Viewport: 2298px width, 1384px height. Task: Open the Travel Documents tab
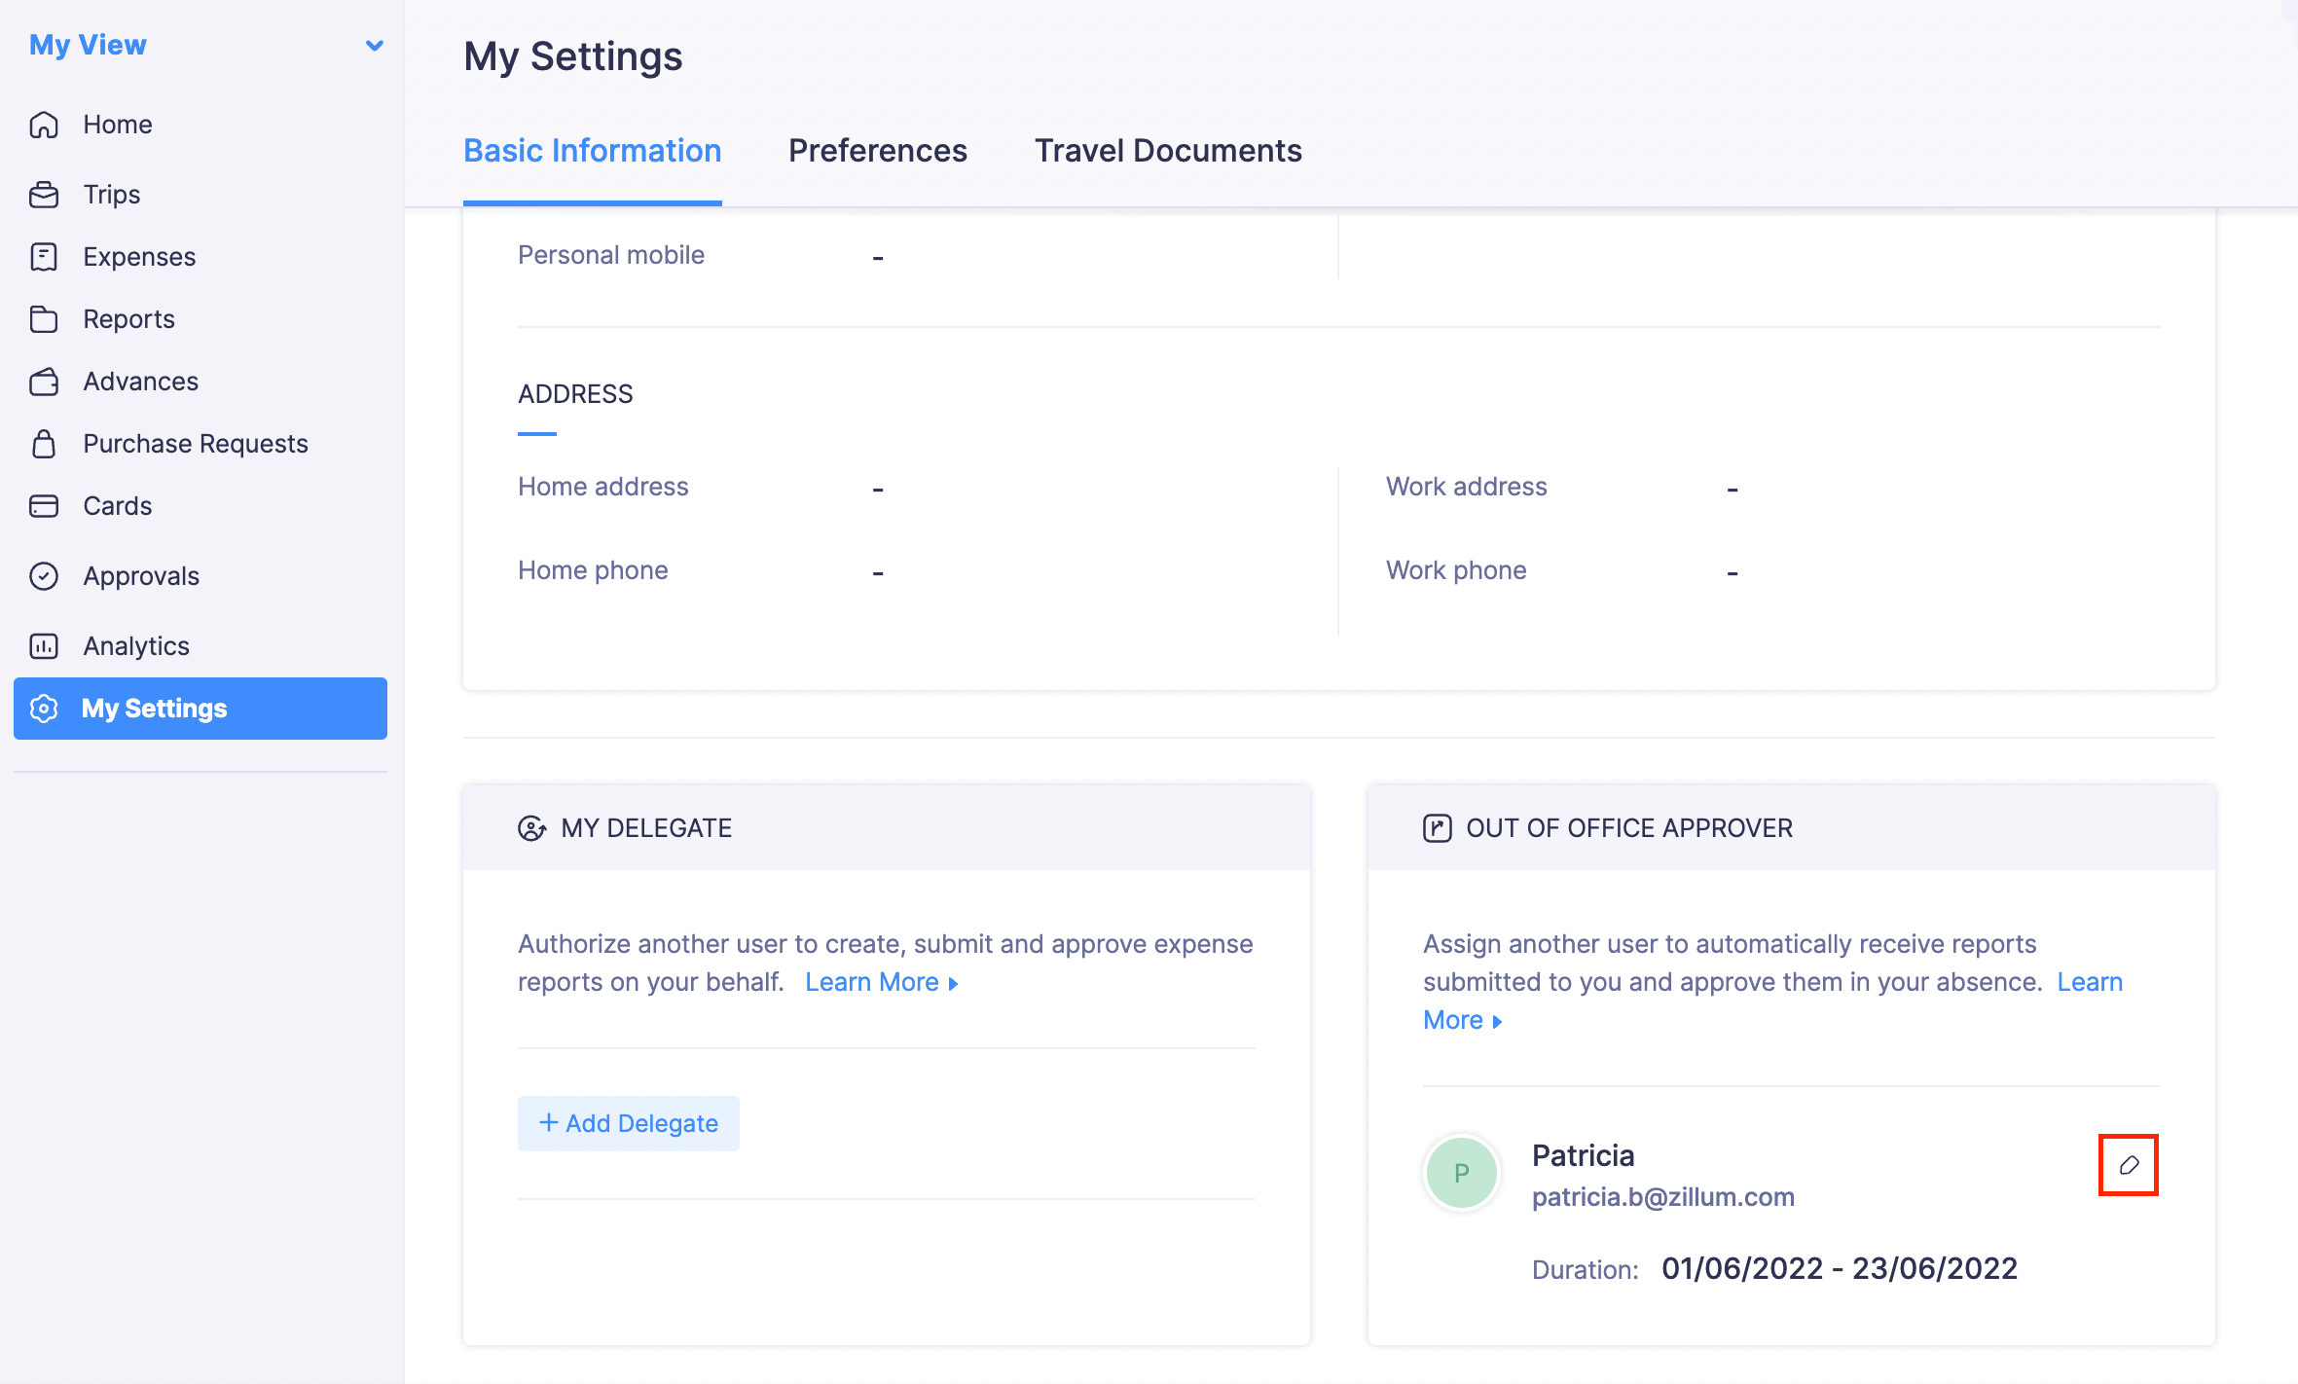[x=1167, y=151]
